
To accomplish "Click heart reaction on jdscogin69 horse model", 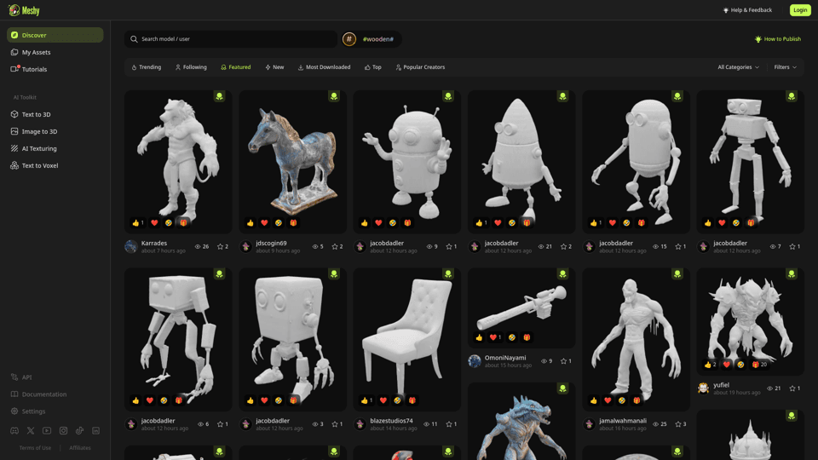I will coord(264,222).
